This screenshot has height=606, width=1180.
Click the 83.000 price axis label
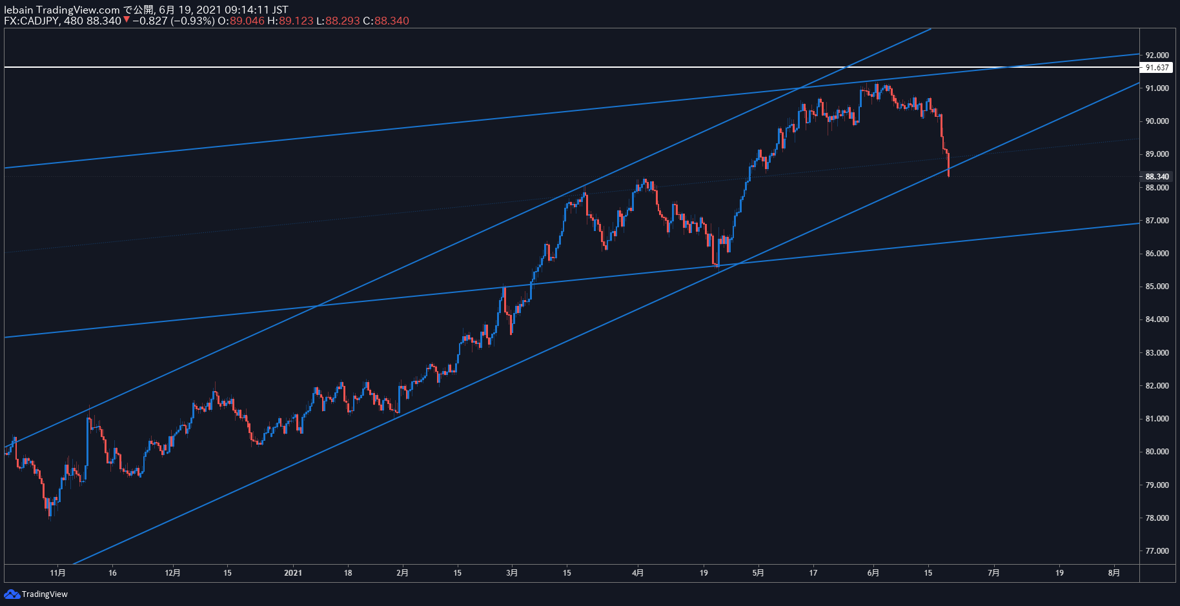pyautogui.click(x=1157, y=353)
